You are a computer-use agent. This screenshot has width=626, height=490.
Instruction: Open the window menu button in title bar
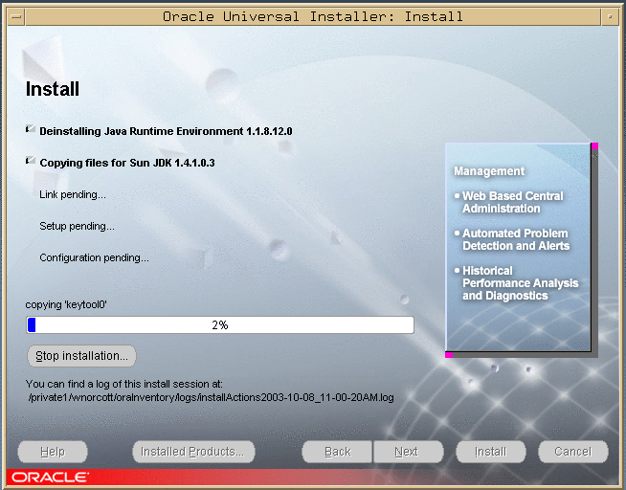(16, 17)
